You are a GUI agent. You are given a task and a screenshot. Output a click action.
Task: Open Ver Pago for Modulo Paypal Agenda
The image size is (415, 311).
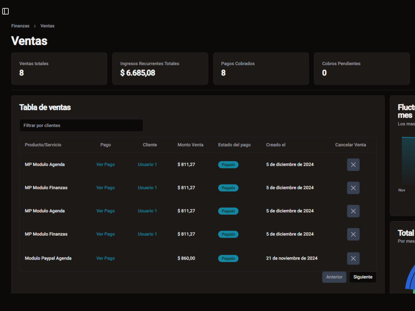pos(105,258)
